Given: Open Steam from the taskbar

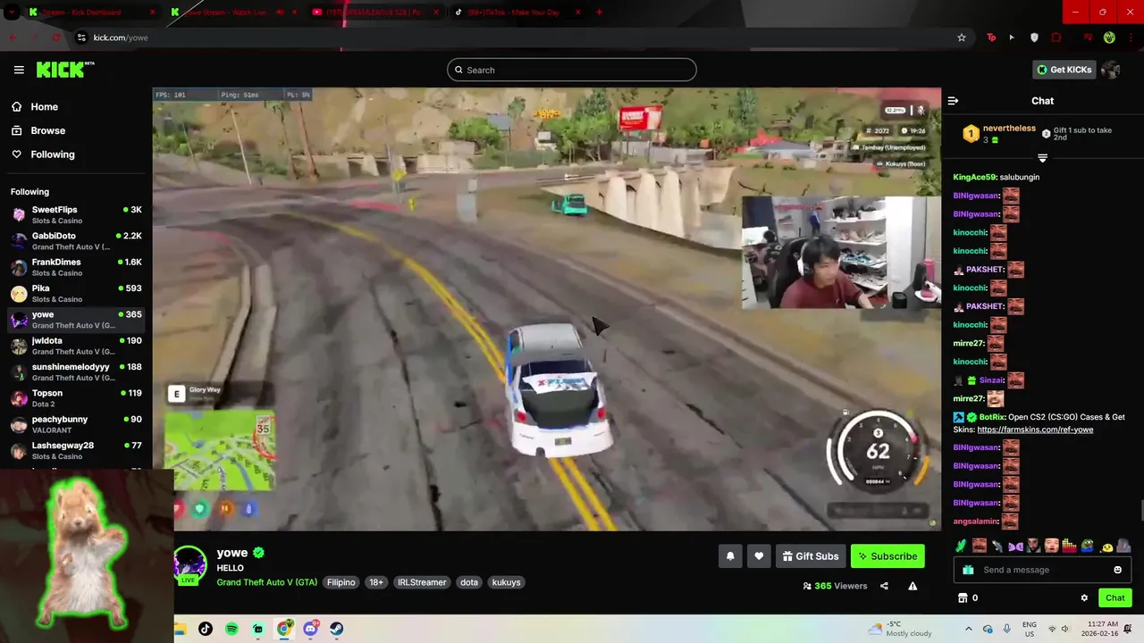Looking at the screenshot, I should 336,629.
